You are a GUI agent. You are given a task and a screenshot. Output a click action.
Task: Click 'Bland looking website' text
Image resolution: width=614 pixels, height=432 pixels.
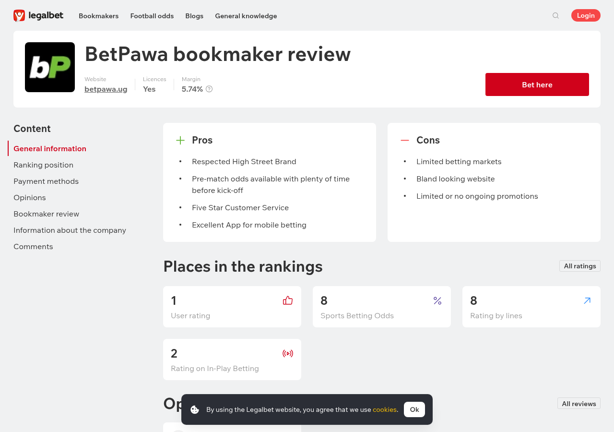click(456, 179)
